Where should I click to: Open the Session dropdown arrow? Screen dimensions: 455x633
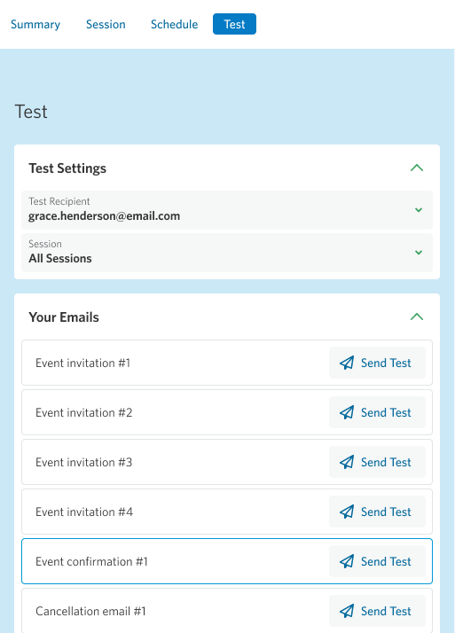tap(419, 253)
